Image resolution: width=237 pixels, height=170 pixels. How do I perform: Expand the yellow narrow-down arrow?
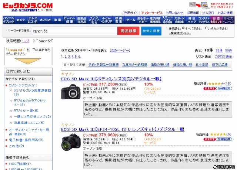click(x=28, y=61)
